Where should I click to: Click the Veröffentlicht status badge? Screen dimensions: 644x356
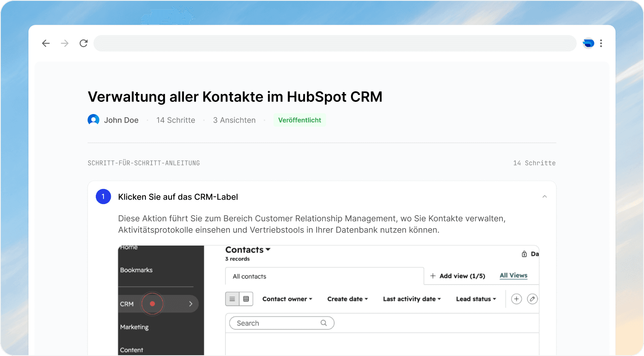(300, 120)
